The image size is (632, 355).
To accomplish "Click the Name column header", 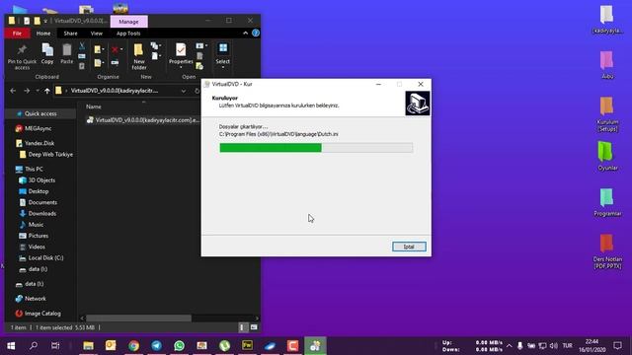I will tap(94, 106).
